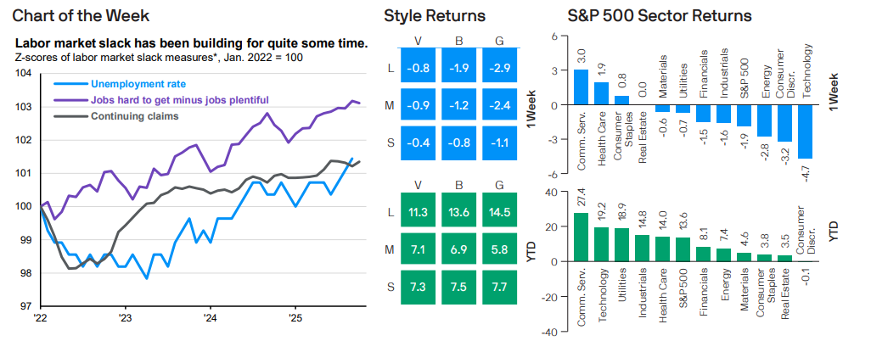
Task: Click the "Unemployment rate" legend label
Action: pos(138,84)
